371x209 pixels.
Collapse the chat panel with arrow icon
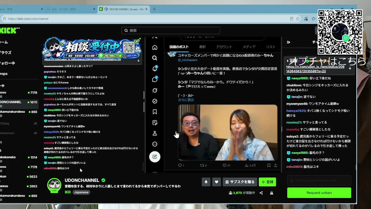click(288, 42)
